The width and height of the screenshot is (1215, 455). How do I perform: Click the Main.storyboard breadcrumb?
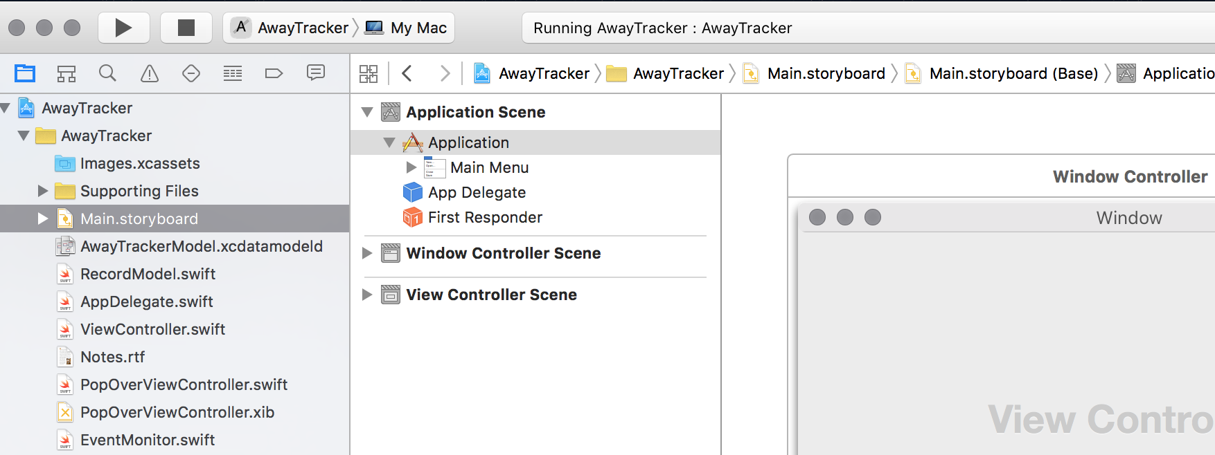(814, 73)
